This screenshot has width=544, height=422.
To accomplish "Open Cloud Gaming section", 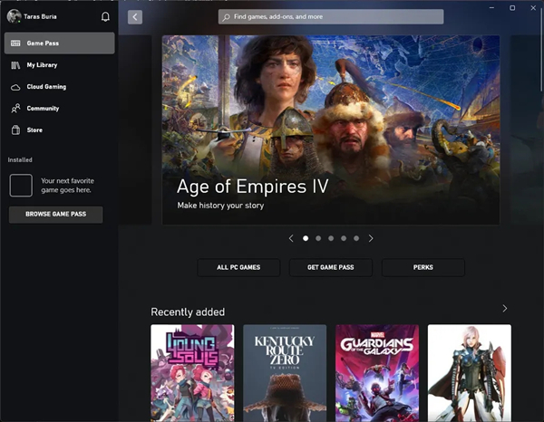I will point(59,87).
